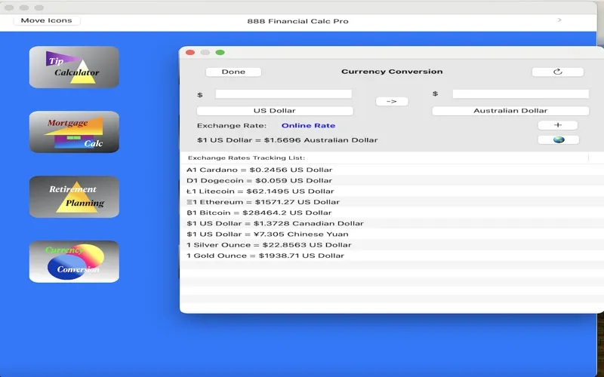This screenshot has width=604, height=377.
Task: Select the Silver Ounce = $22.8563 row
Action: tap(392, 245)
